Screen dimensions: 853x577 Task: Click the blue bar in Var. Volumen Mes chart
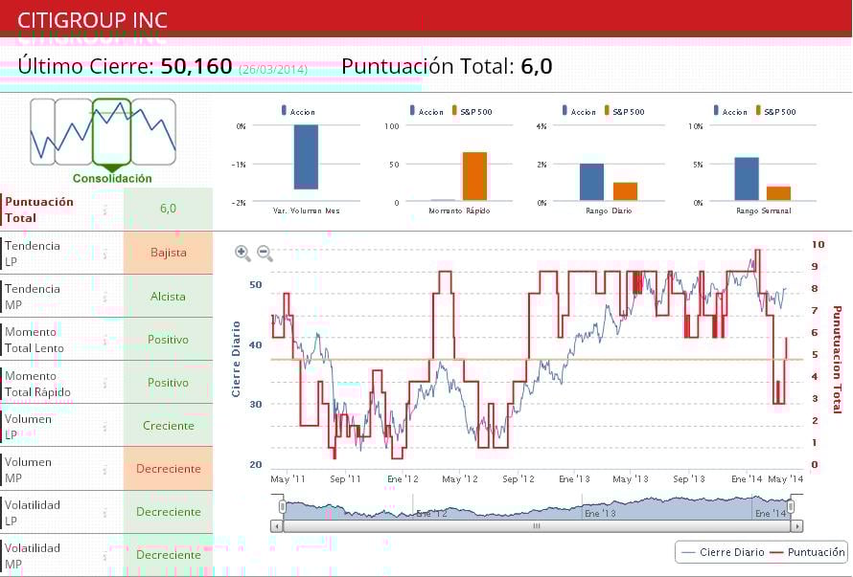(306, 157)
